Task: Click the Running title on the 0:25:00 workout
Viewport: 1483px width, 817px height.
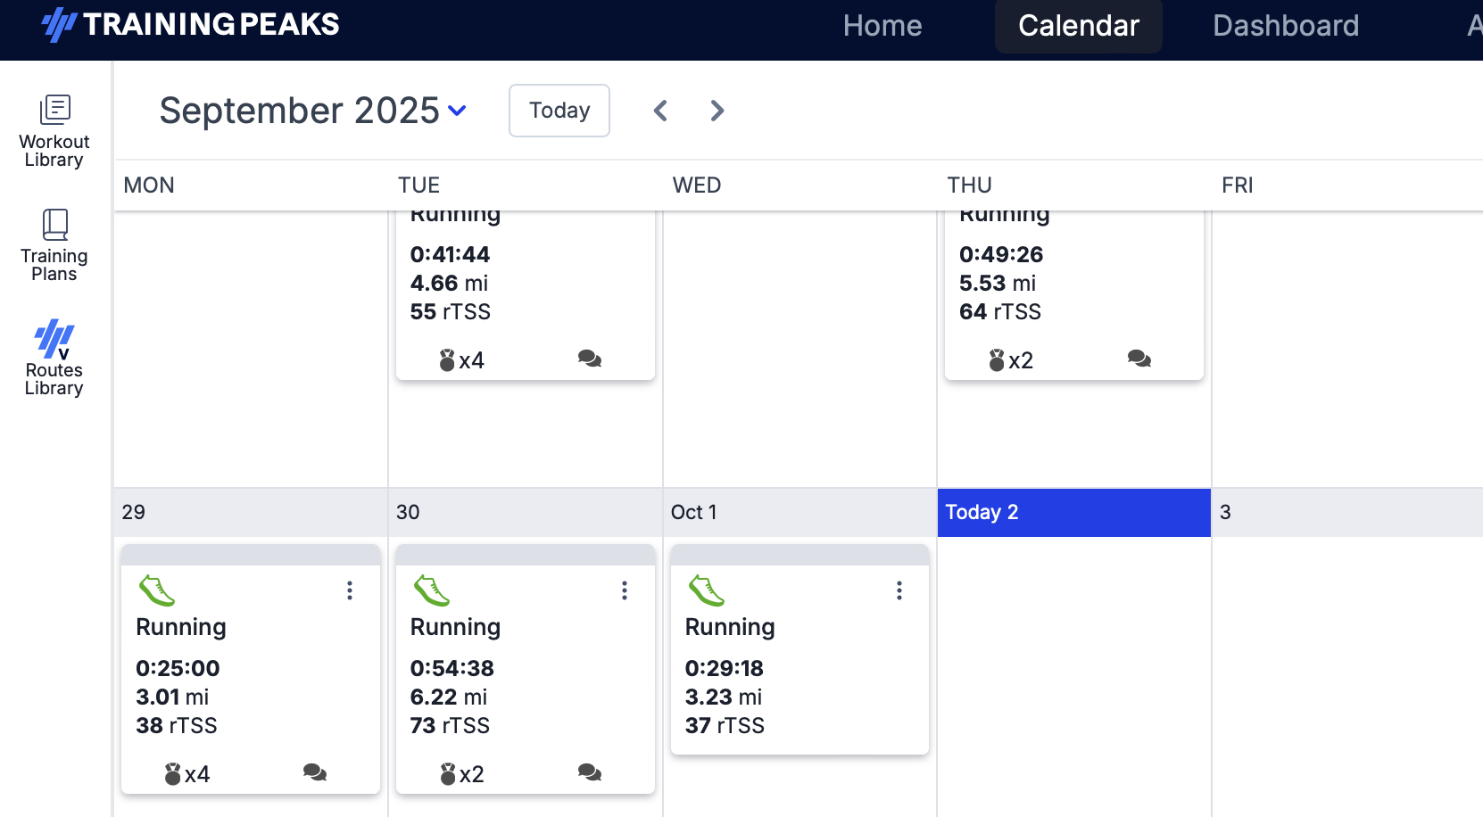Action: coord(181,627)
